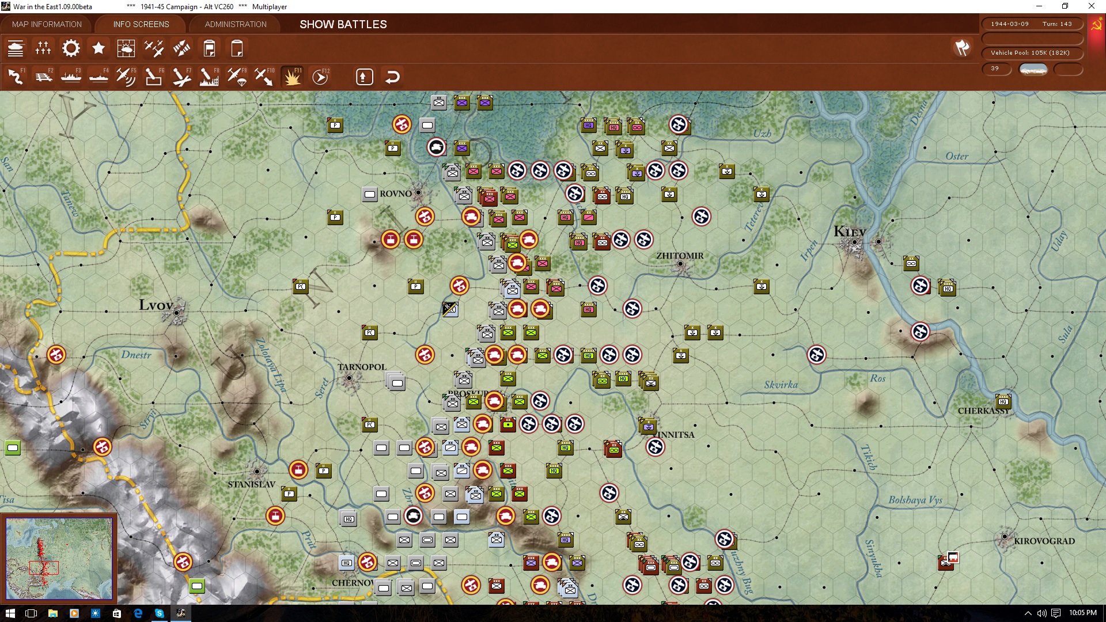Viewport: 1106px width, 622px height.
Task: Open the weather map overlay icon
Action: 126,48
